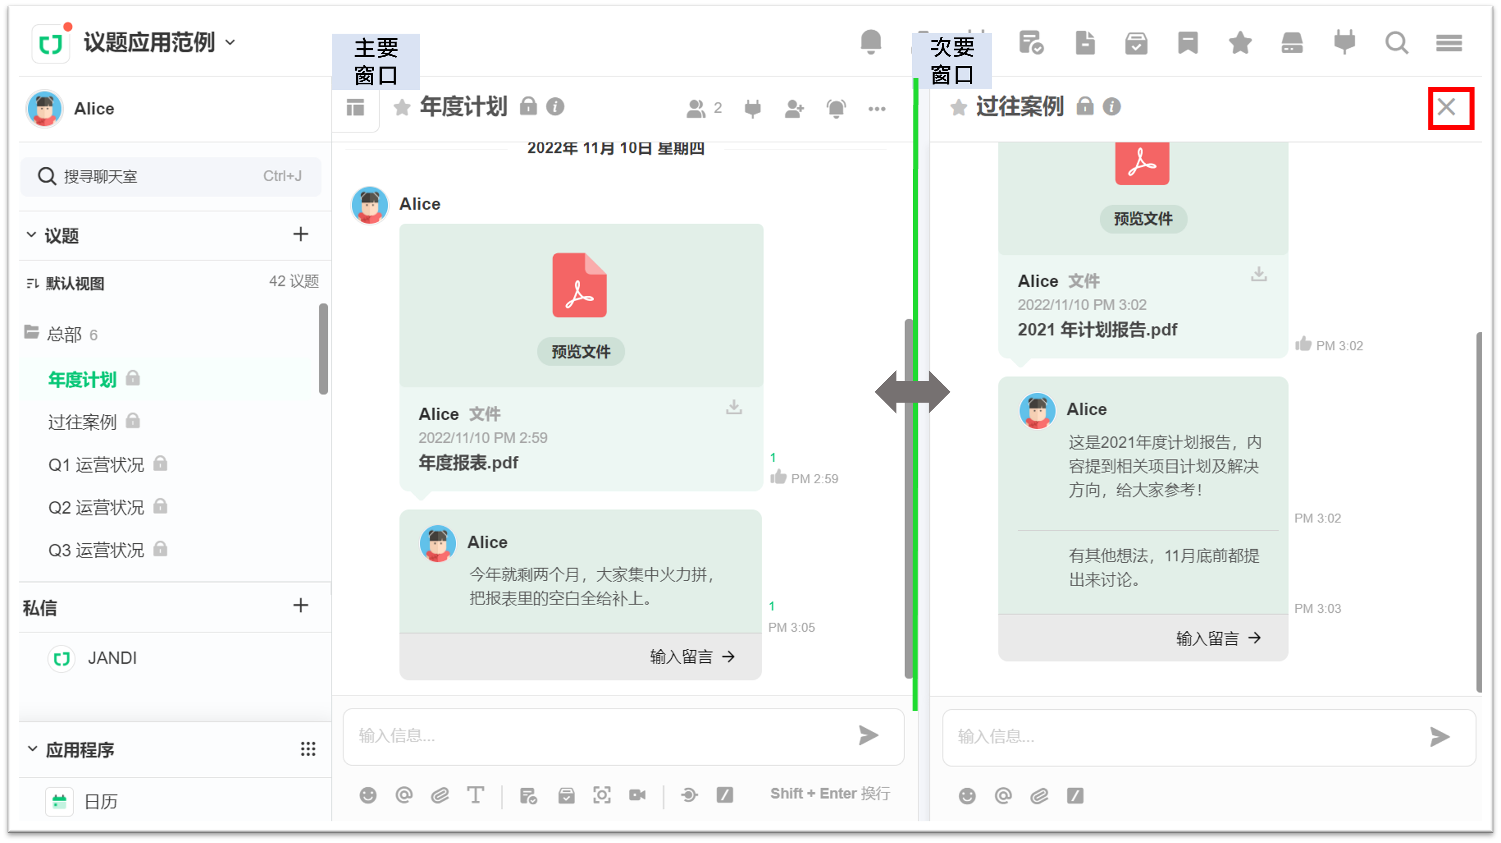Download the 年度报表.pdf file
The width and height of the screenshot is (1501, 843).
734,406
